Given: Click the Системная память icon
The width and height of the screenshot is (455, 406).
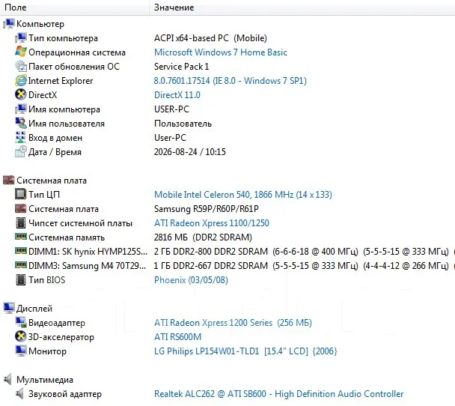Looking at the screenshot, I should click(x=21, y=237).
